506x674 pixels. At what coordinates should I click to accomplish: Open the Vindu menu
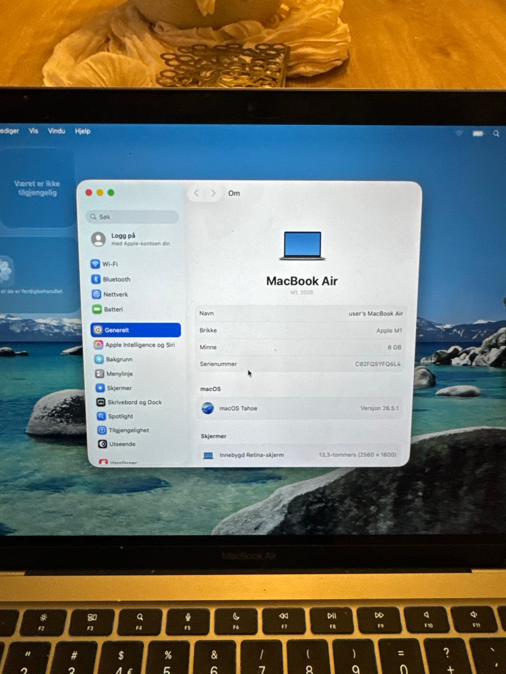(56, 131)
